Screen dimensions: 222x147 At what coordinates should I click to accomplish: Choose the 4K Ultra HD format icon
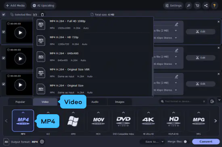pos(149,121)
